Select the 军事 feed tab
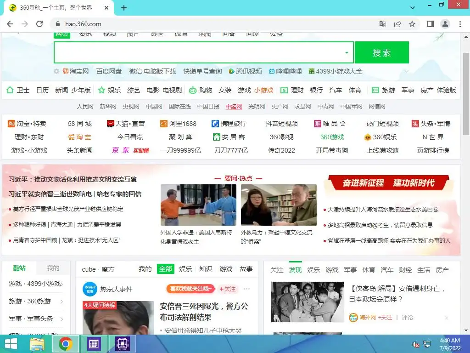Image resolution: width=470 pixels, height=353 pixels. (350, 270)
